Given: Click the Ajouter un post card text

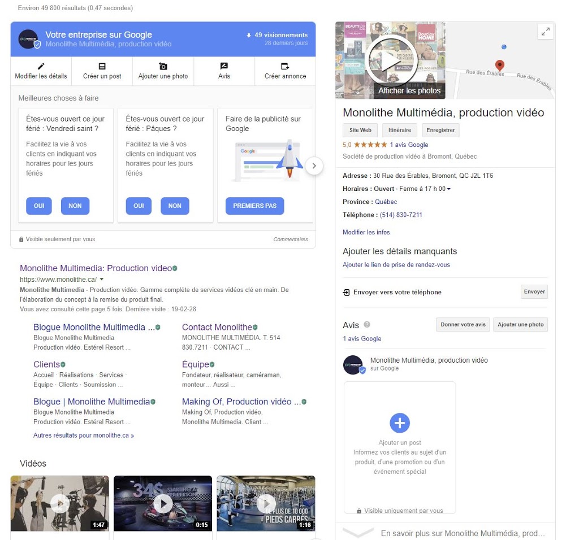Looking at the screenshot, I should coord(400,443).
